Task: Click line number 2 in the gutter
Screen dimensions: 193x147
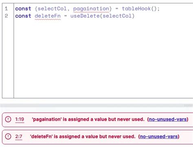Action: [x=6, y=16]
